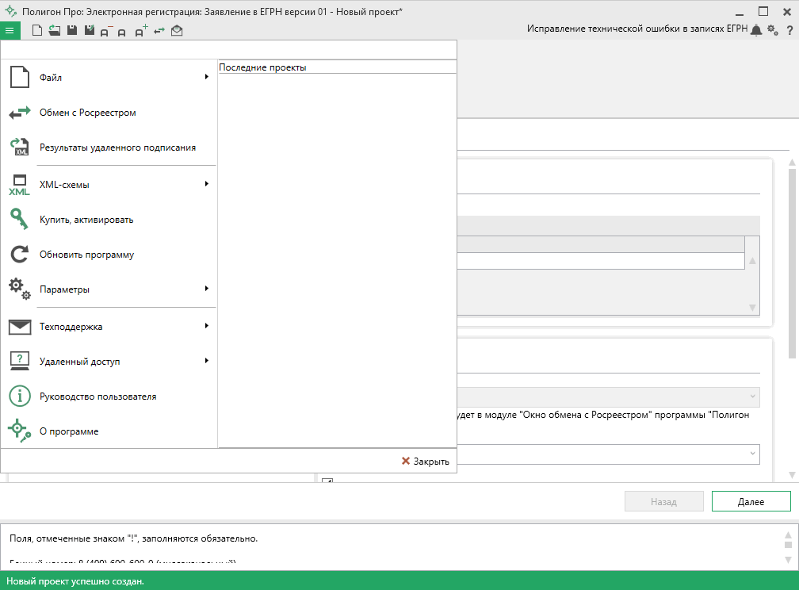799x590 pixels.
Task: Open the greyed-out combo box above the Росреестр note
Action: (608, 397)
